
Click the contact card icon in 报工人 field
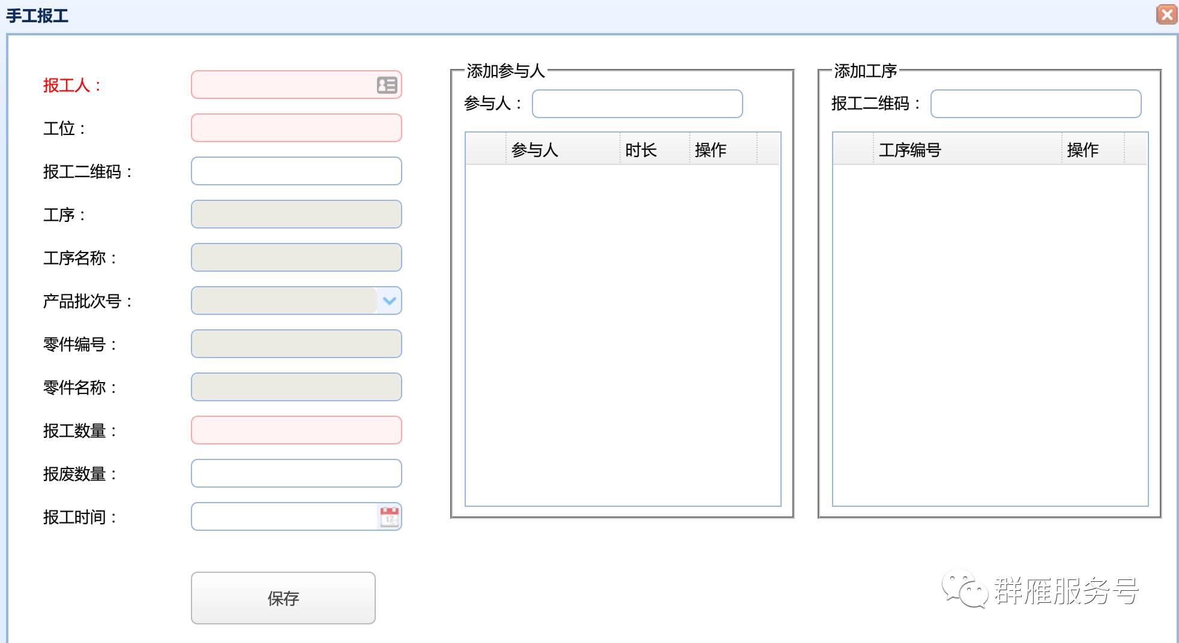coord(387,85)
